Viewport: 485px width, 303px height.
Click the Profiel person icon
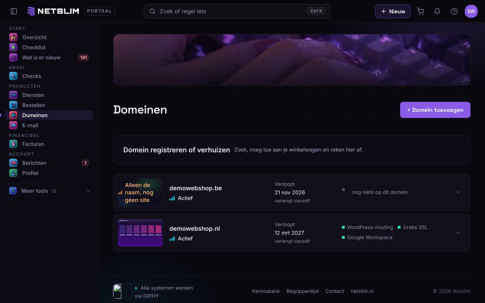click(x=13, y=173)
